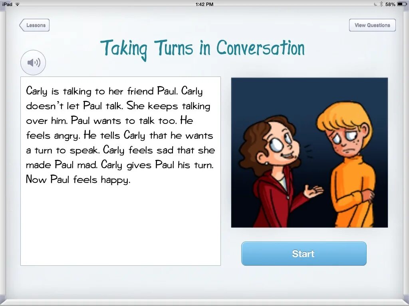Tap the Do Not Disturb moon icon
The height and width of the screenshot is (306, 409).
coord(375,4)
